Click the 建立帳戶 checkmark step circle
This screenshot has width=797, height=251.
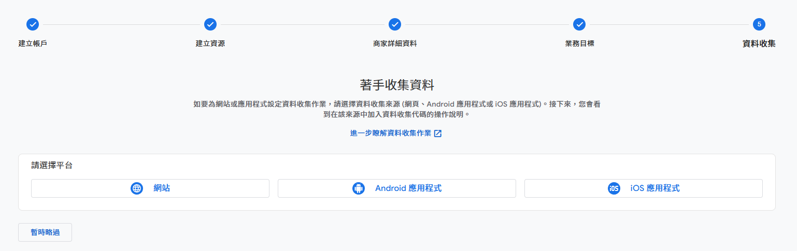click(33, 24)
